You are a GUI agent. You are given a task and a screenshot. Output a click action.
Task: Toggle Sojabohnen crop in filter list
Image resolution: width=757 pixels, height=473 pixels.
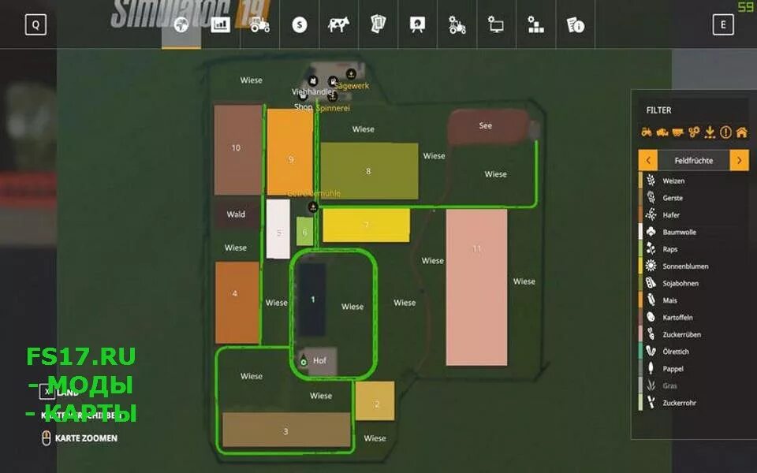(x=694, y=283)
